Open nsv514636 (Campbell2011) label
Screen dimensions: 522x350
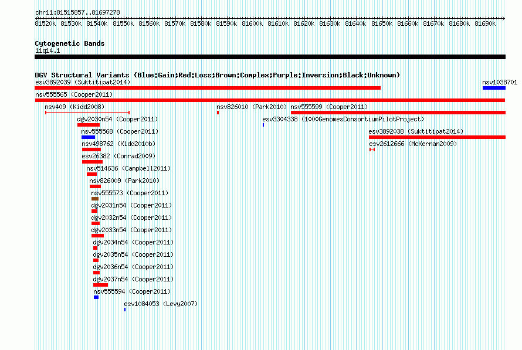click(128, 168)
